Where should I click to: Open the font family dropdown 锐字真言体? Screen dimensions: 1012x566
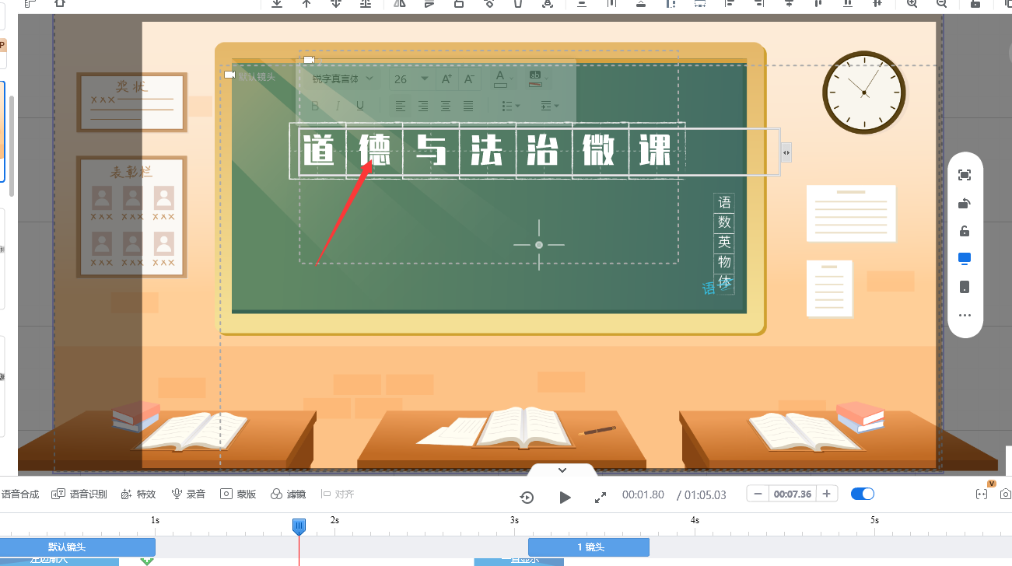[x=342, y=79]
